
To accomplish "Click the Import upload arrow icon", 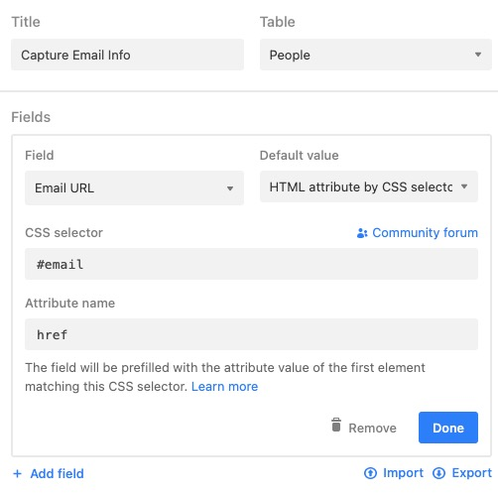I will pyautogui.click(x=370, y=473).
